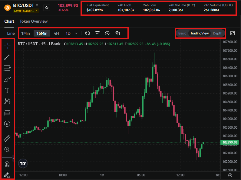241x180 pixels.
Task: Expand the BTC/USDT pair selector
Action: coord(37,5)
